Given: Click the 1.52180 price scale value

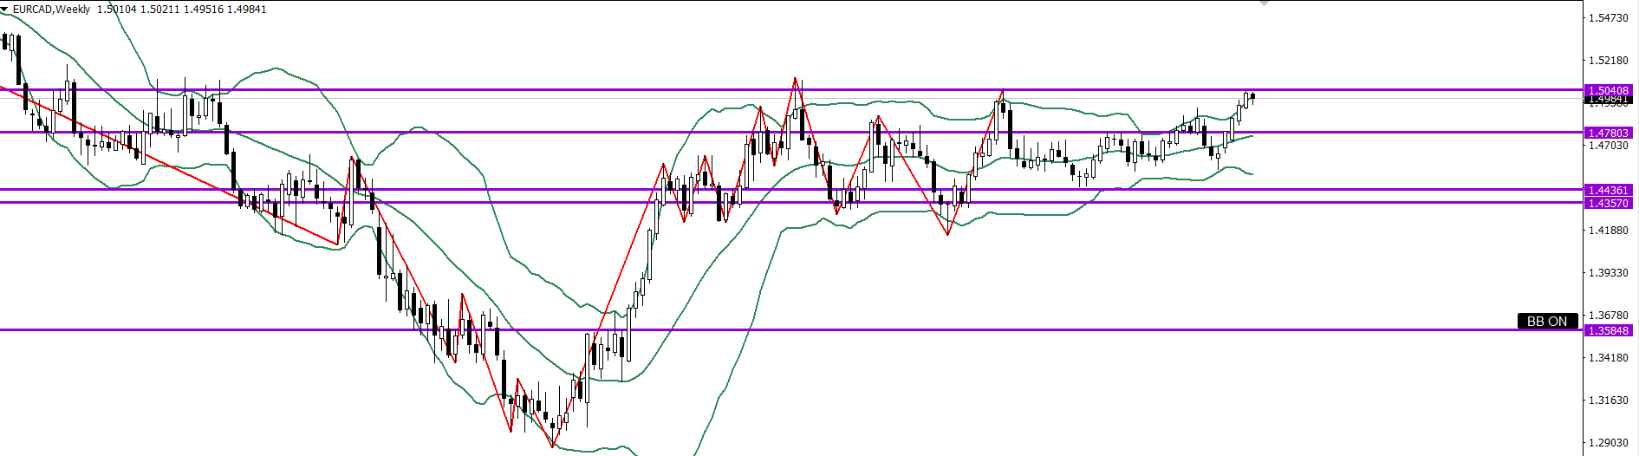Looking at the screenshot, I should click(1608, 61).
